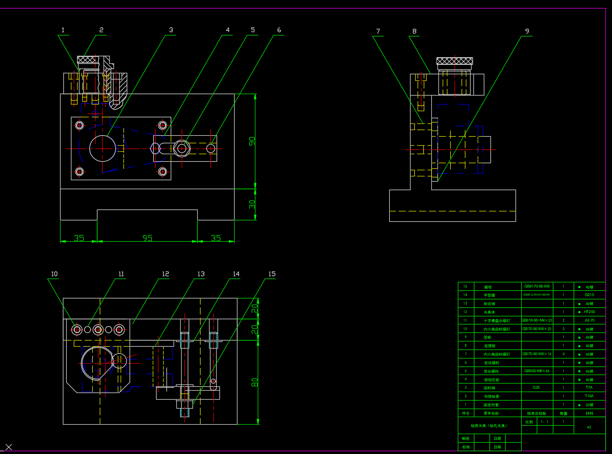
Task: Pick the 95 horizontal dimension text
Action: click(x=147, y=238)
